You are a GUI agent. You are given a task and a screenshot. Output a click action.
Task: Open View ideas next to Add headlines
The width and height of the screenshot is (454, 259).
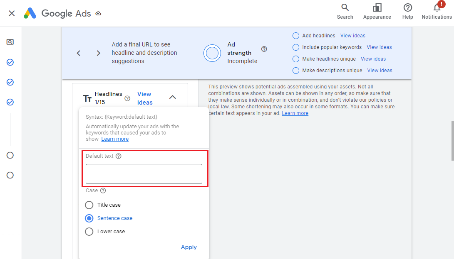(352, 36)
